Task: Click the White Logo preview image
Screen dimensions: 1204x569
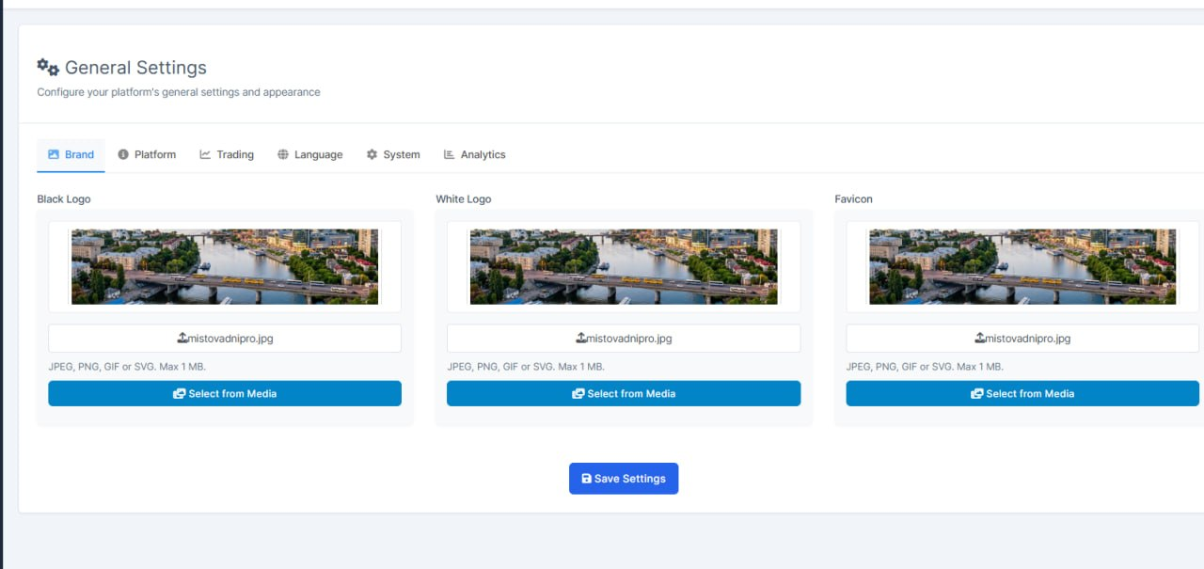Action: tap(624, 266)
